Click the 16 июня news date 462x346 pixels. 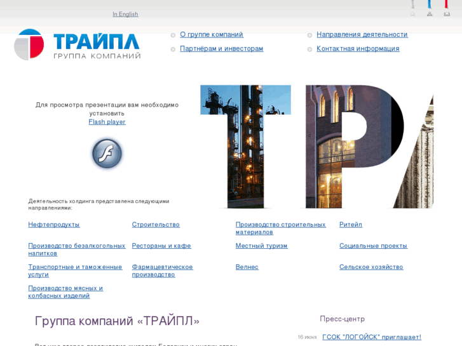pyautogui.click(x=308, y=337)
